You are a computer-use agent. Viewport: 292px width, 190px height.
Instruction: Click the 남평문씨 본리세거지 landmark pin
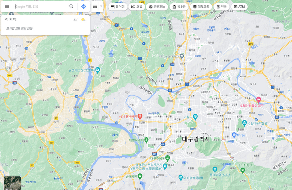[x=165, y=166]
